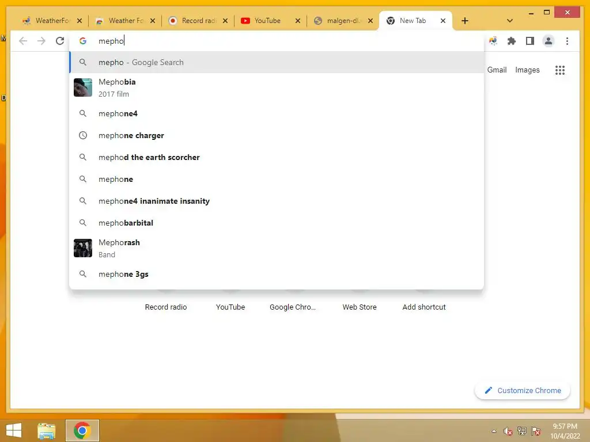
Task: Click the forward navigation arrow
Action: click(41, 41)
